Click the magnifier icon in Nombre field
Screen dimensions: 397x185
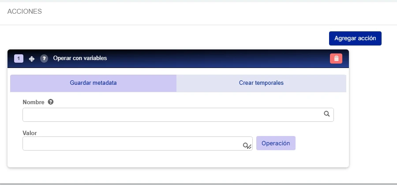tap(326, 114)
